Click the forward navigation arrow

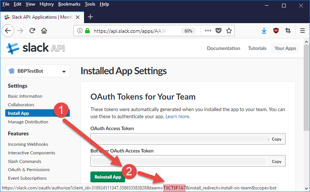pos(20,31)
